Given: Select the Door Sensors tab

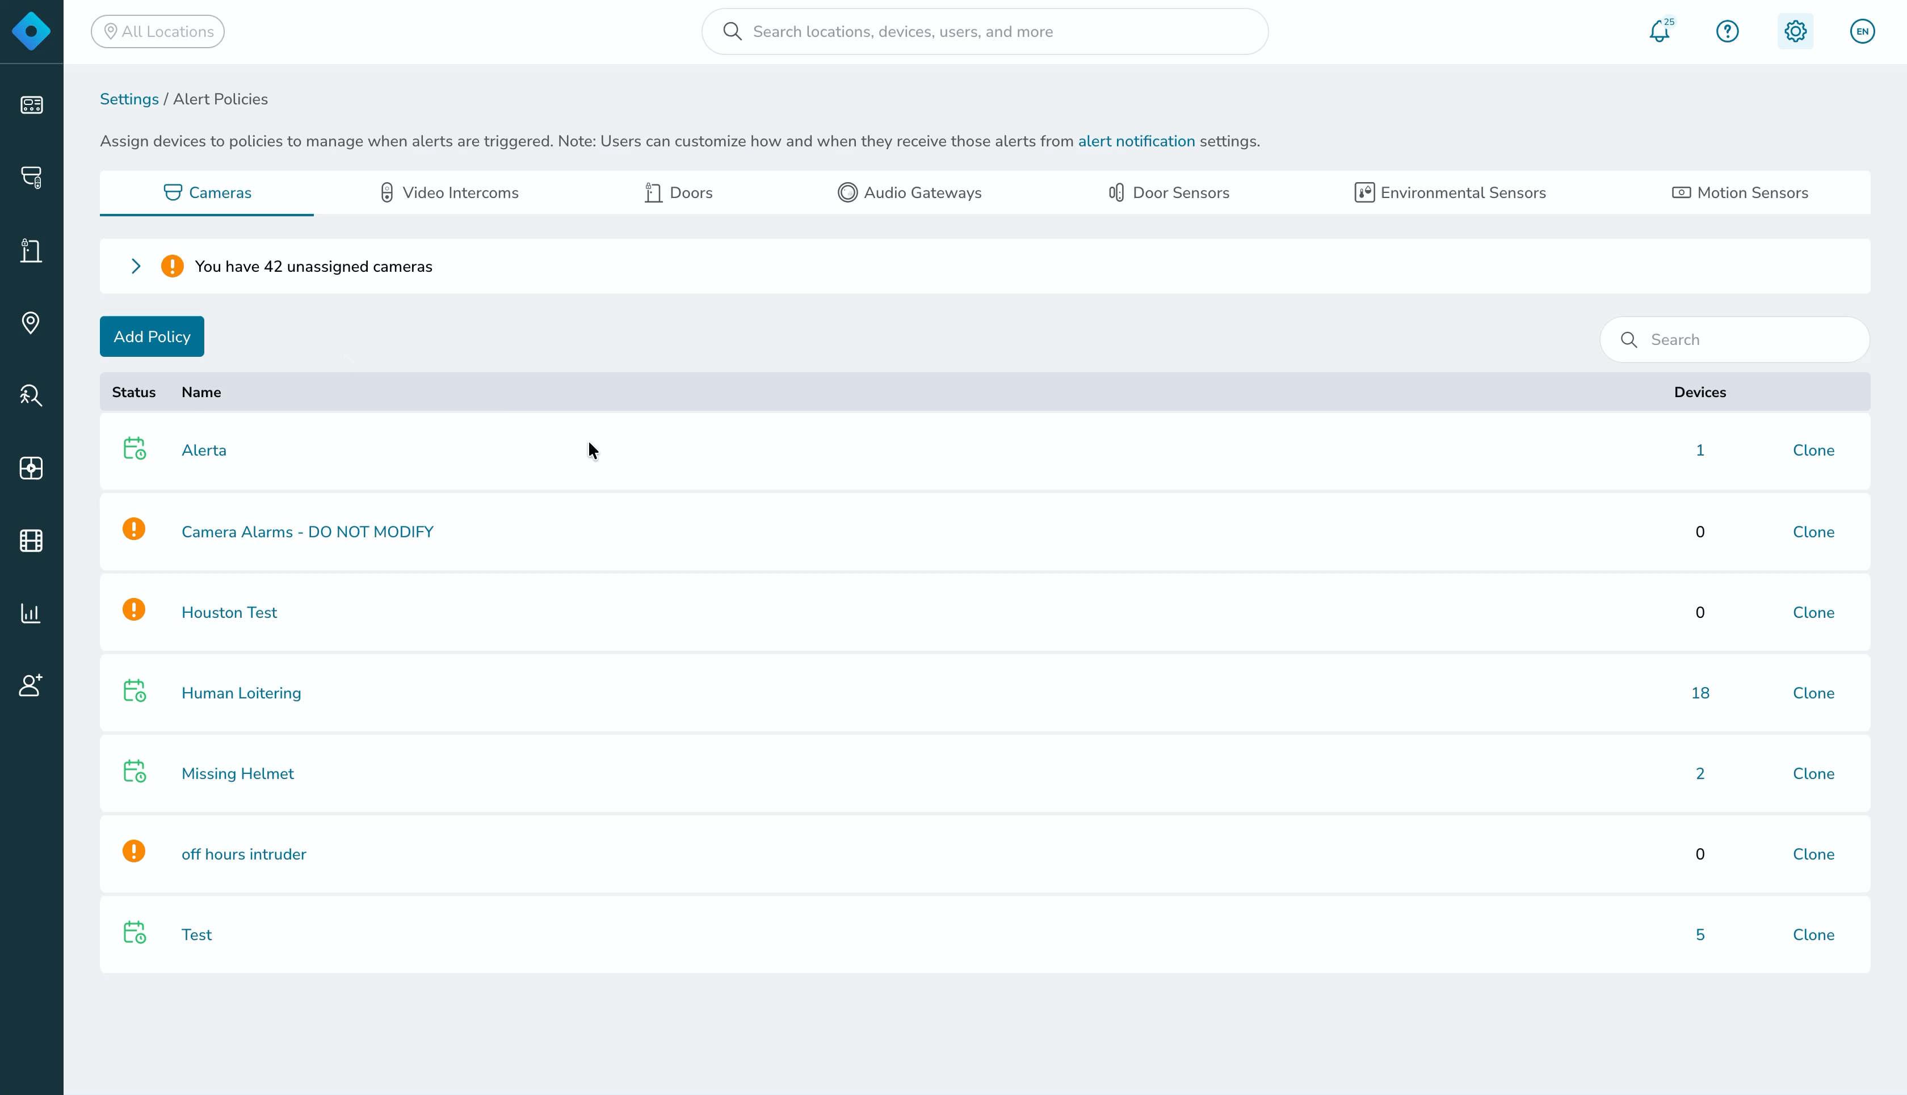Looking at the screenshot, I should tap(1169, 192).
